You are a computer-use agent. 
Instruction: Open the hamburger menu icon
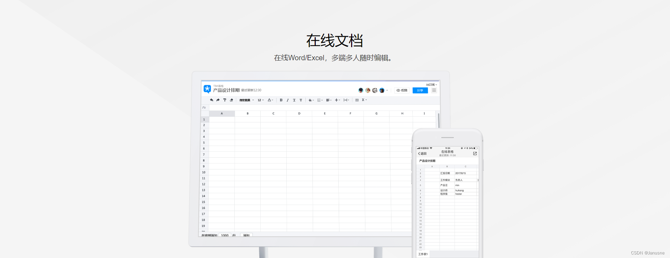pos(434,90)
